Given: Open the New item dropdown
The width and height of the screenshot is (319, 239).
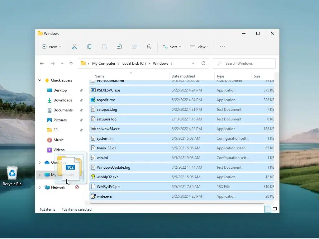Looking at the screenshot, I should [51, 47].
